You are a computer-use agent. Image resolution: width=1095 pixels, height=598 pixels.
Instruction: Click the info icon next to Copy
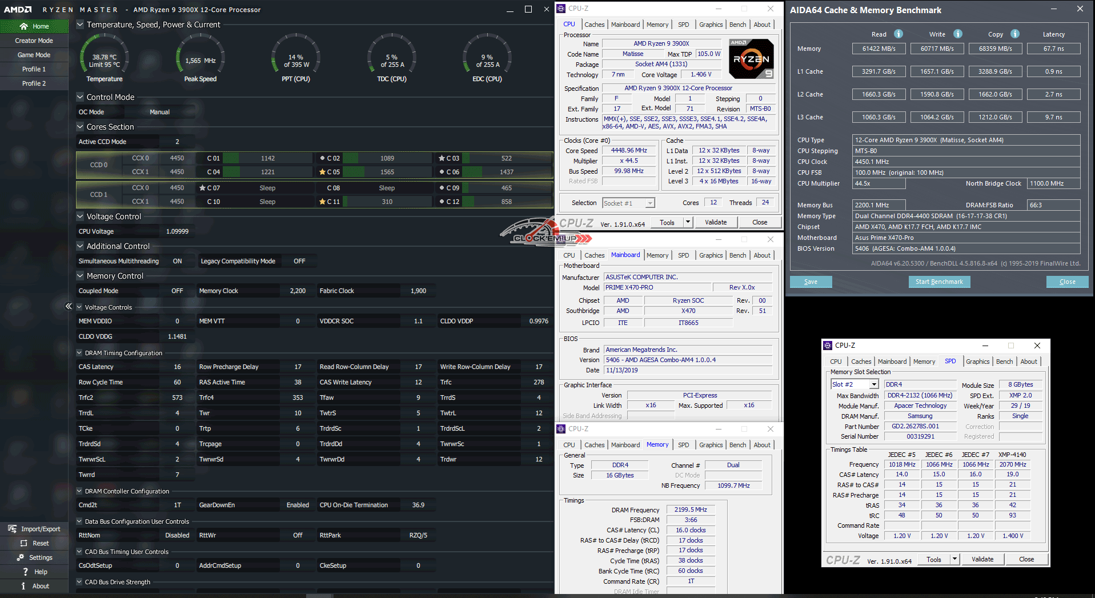[1015, 34]
